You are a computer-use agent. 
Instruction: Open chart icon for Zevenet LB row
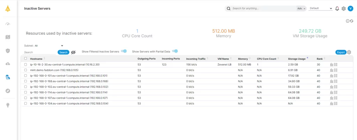(332, 65)
